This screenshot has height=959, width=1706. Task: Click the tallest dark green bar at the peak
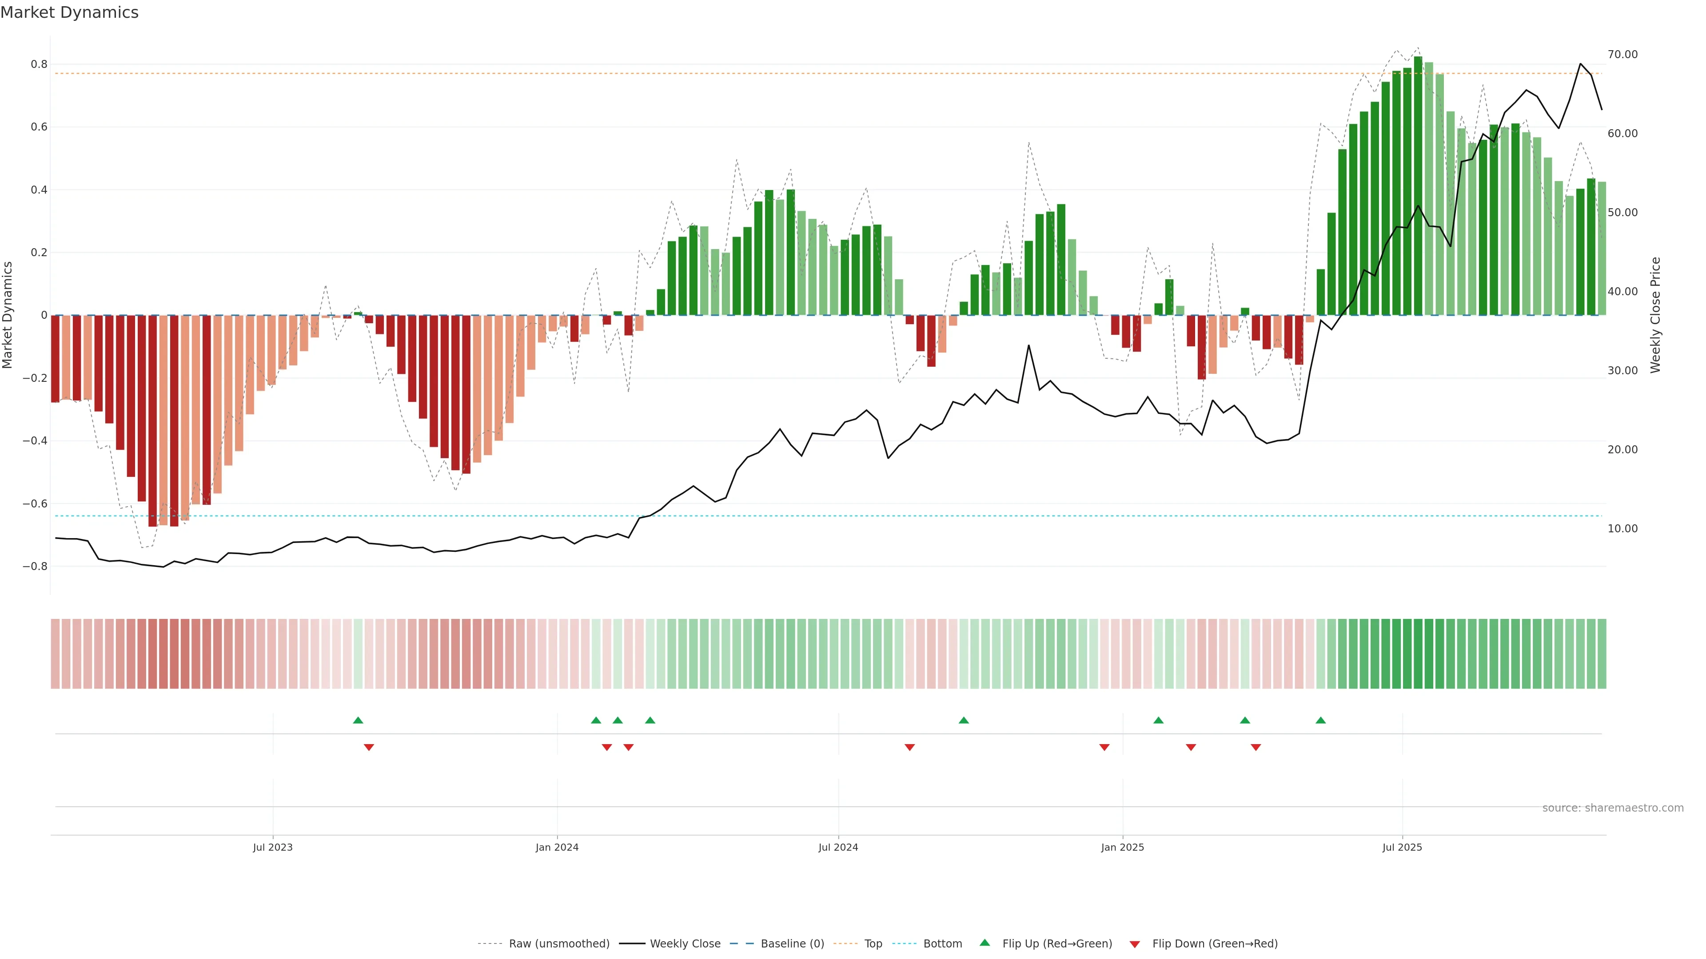tap(1418, 185)
